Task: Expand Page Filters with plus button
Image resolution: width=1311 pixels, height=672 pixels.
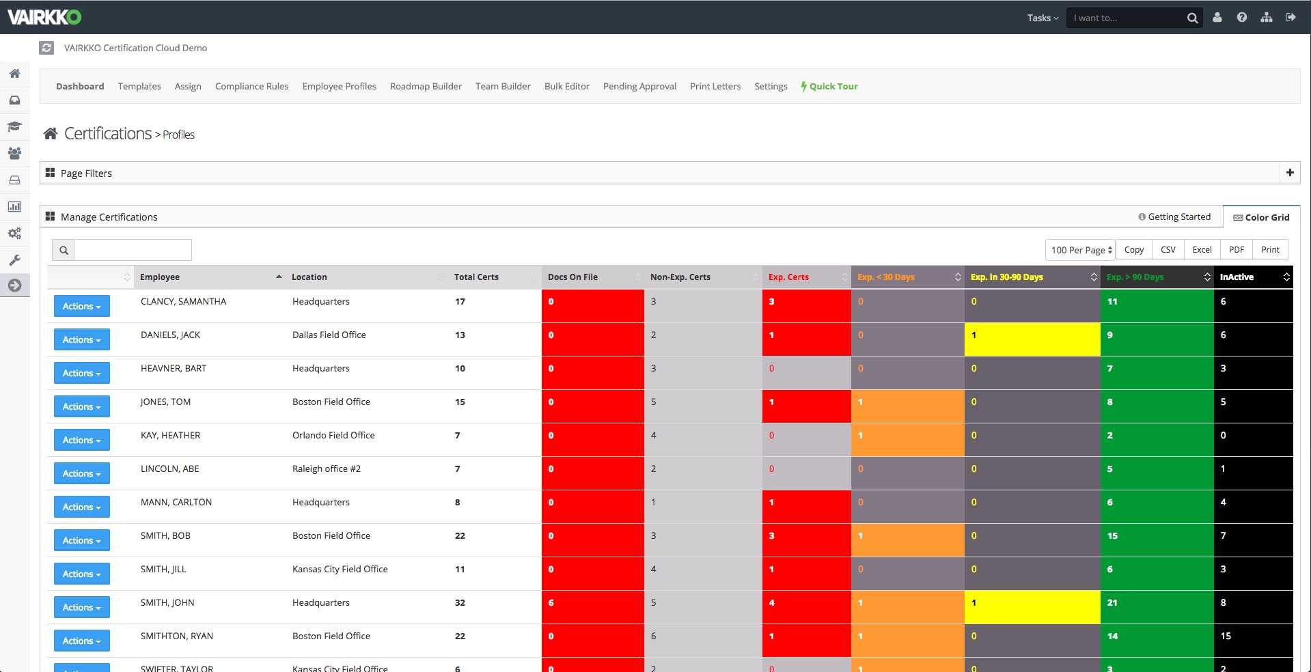Action: point(1289,173)
